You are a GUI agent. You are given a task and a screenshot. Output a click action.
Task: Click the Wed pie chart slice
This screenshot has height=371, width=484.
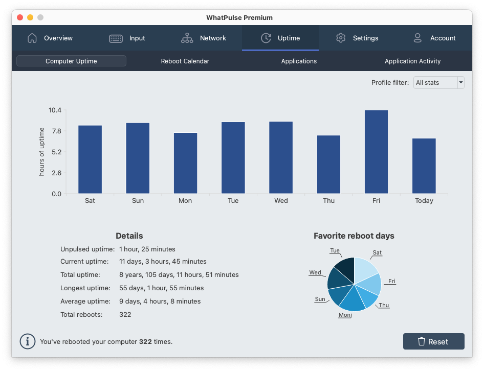click(x=339, y=279)
